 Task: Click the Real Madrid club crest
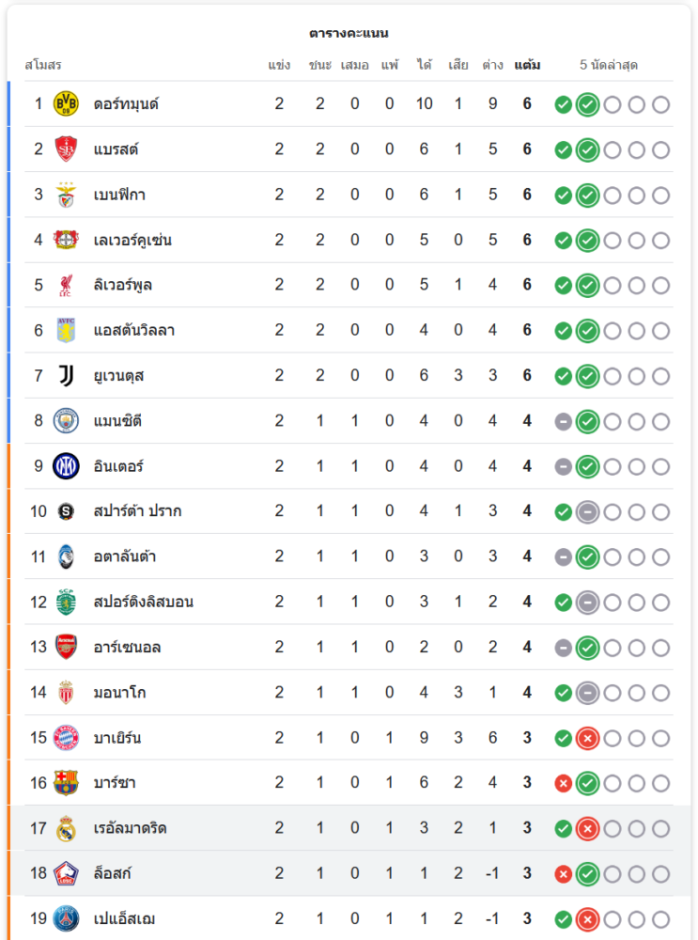click(66, 828)
